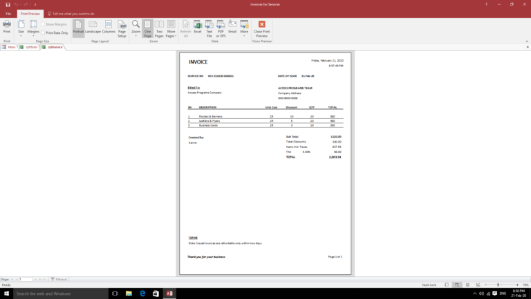Export the report as PDF or XPS

[221, 28]
